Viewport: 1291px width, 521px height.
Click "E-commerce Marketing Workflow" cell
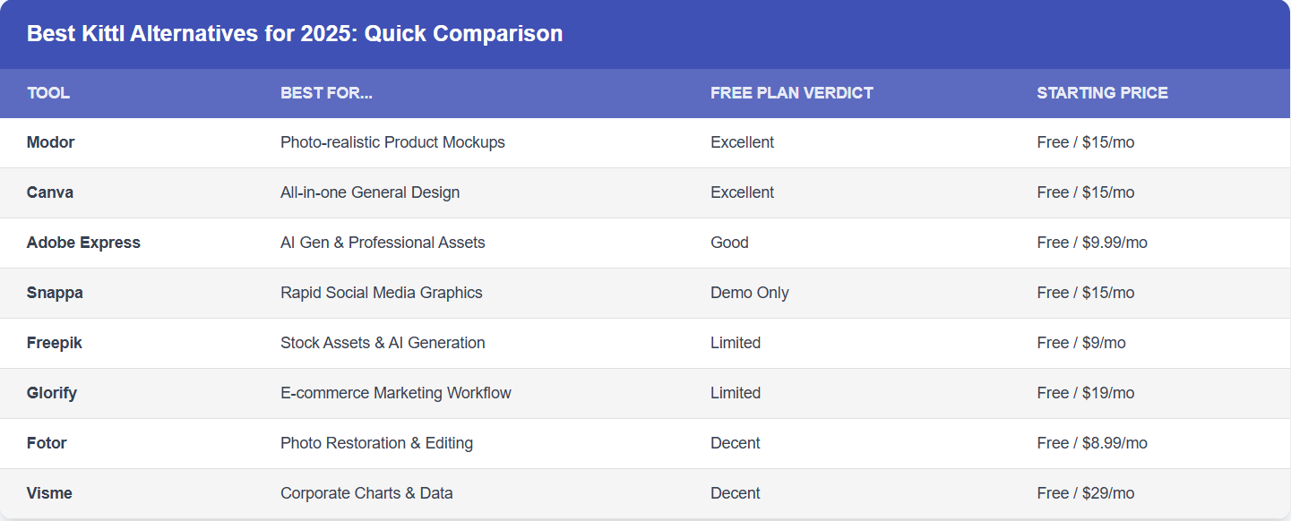(395, 393)
